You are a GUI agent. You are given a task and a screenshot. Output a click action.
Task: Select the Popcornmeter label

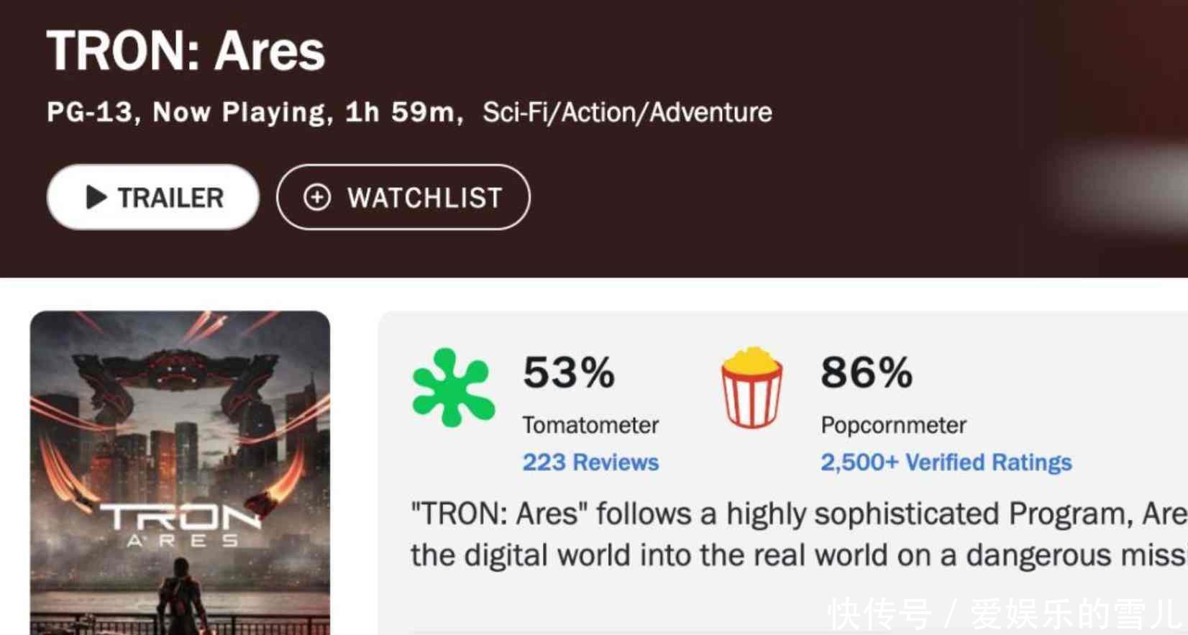893,425
